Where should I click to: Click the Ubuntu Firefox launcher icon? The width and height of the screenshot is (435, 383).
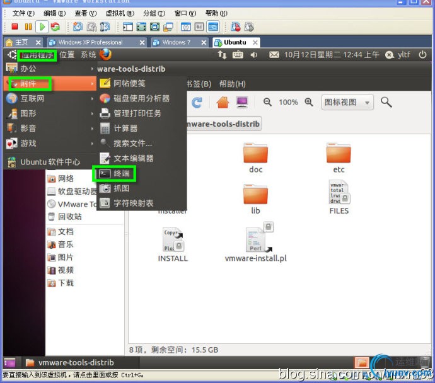[x=105, y=54]
